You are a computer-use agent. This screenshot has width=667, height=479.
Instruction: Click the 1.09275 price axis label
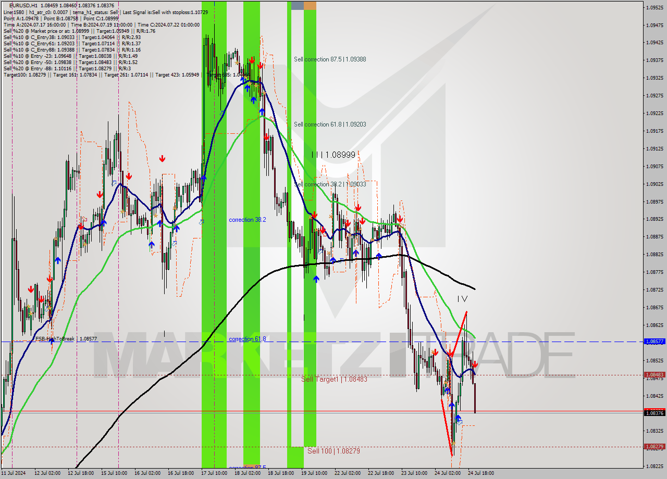[654, 95]
